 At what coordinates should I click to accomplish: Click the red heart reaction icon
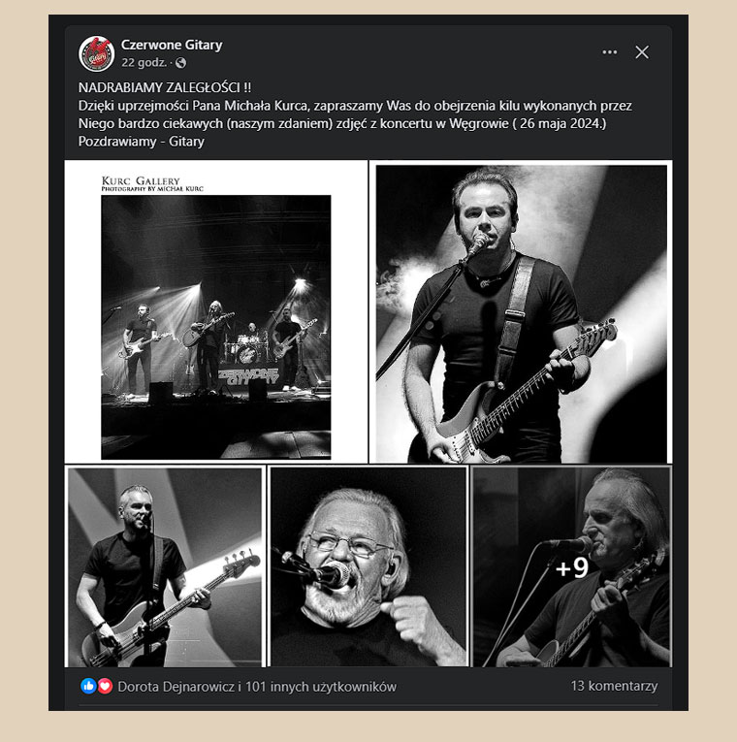(x=105, y=686)
